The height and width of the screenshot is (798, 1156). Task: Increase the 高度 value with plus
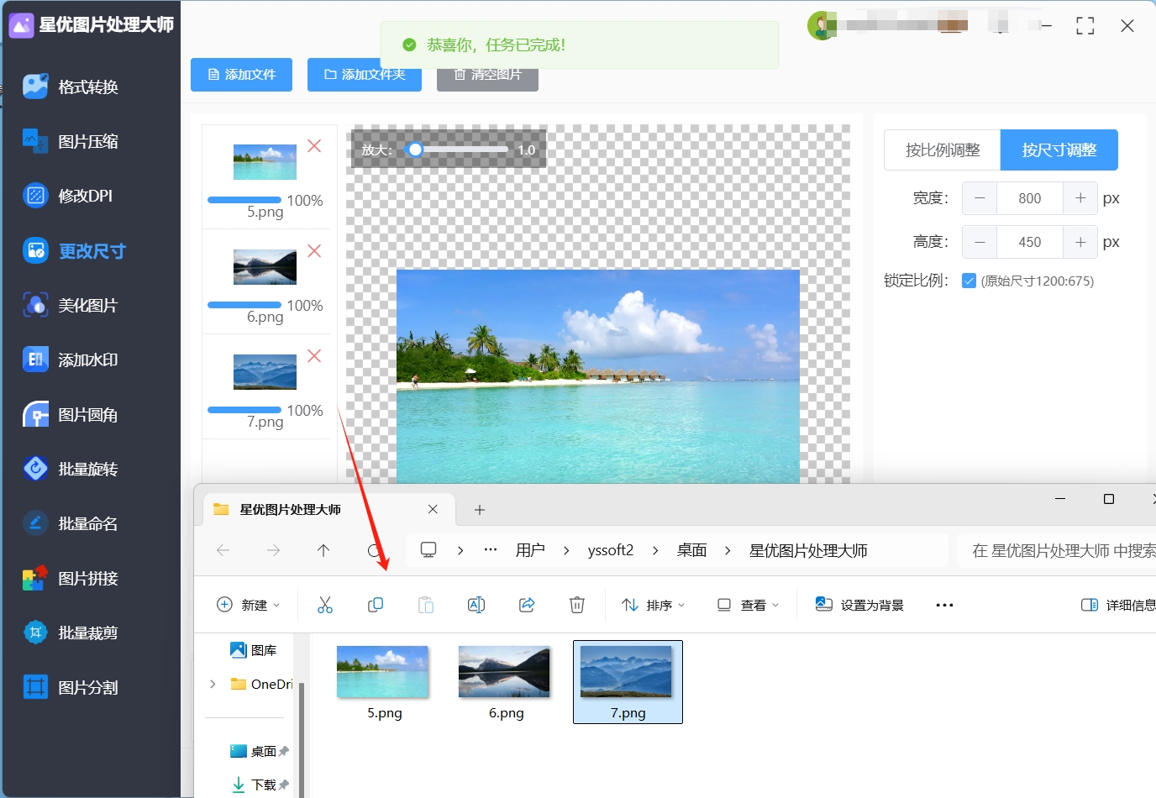1080,242
